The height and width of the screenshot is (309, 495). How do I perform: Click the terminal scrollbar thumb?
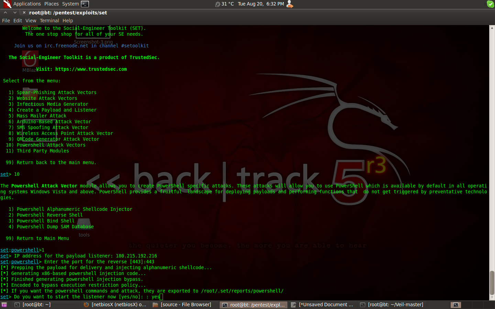pos(492,283)
